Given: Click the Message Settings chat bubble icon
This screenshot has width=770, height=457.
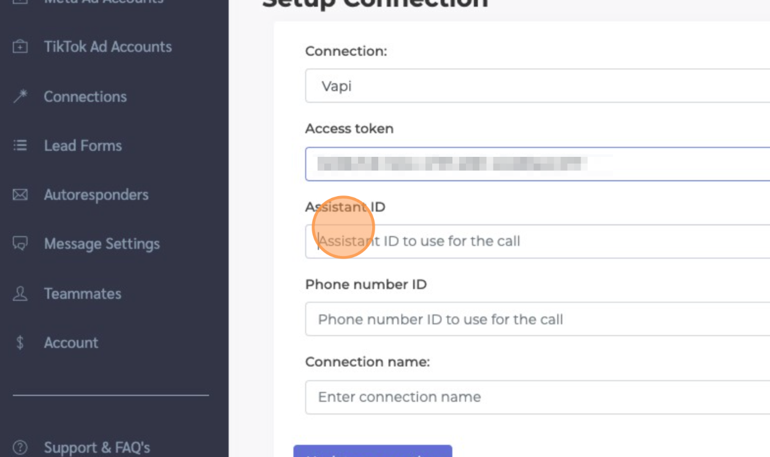Looking at the screenshot, I should click(x=20, y=244).
